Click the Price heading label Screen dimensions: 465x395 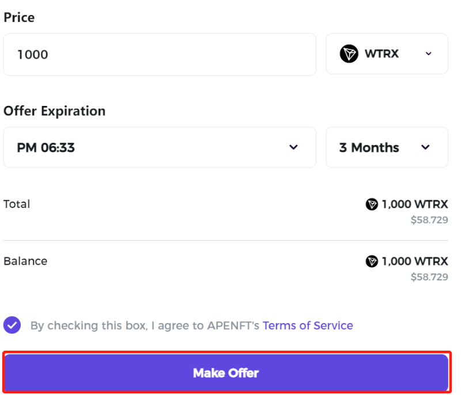click(x=19, y=17)
